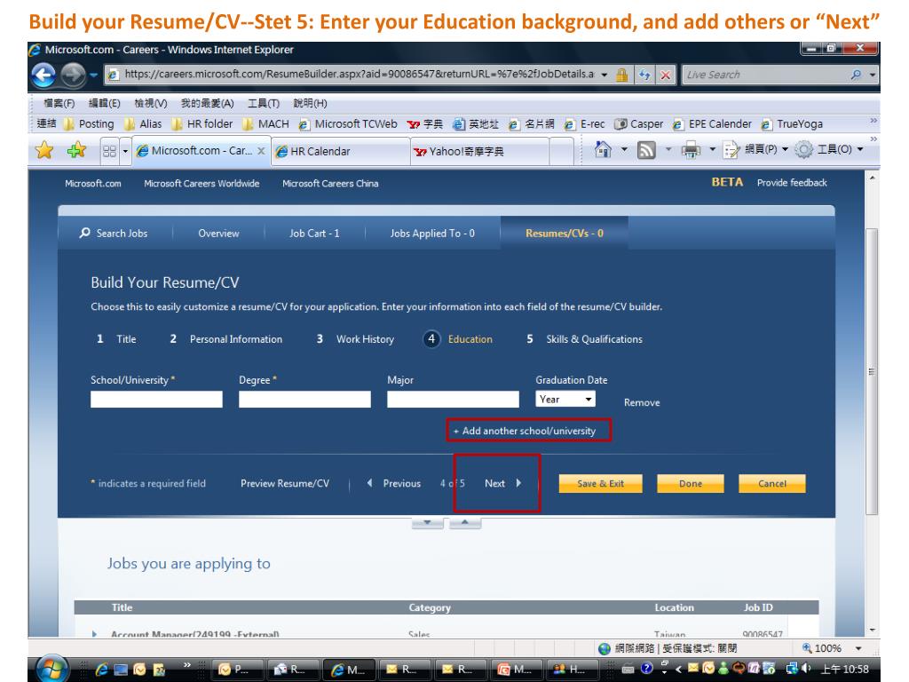Open the address bar URL history dropdown
The image size is (909, 682).
[x=605, y=75]
